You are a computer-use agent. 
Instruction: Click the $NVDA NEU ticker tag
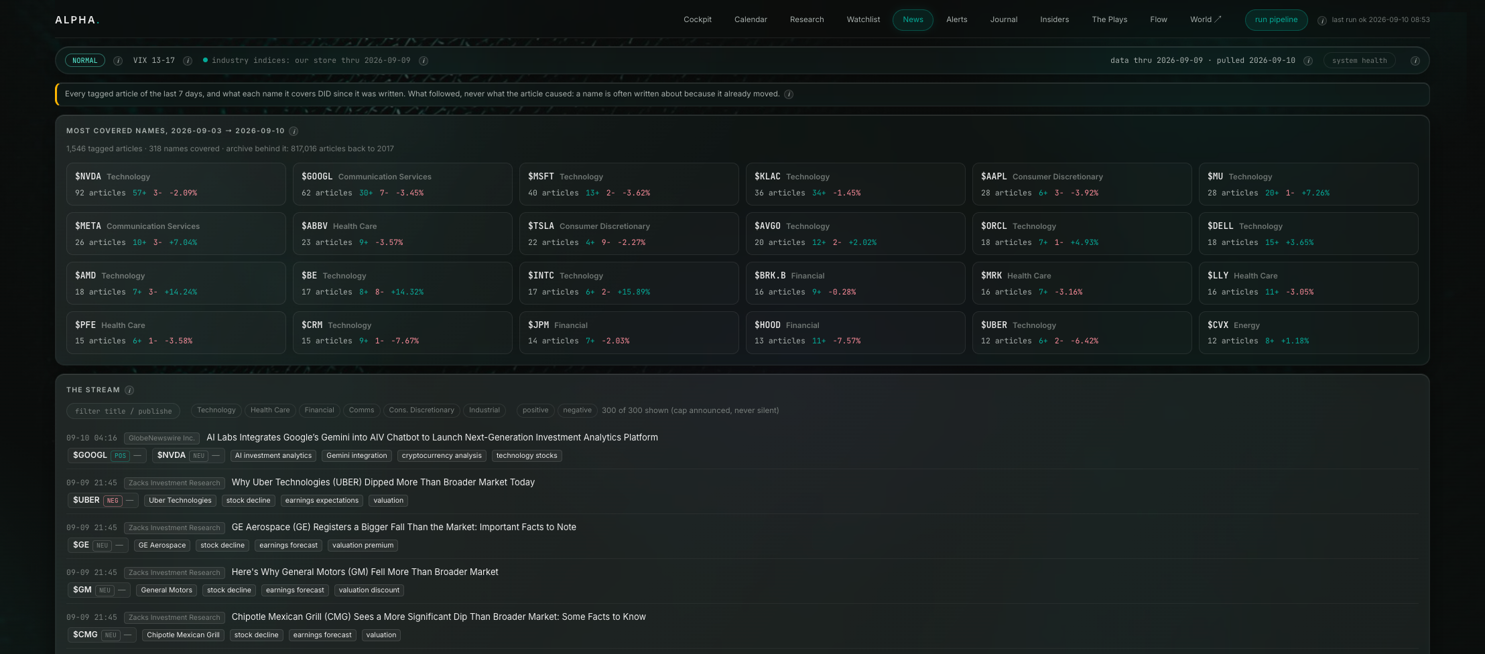pos(189,456)
